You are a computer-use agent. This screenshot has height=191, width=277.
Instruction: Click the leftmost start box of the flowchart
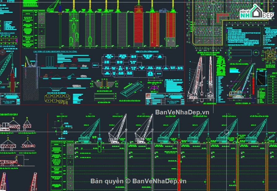click(x=95, y=65)
